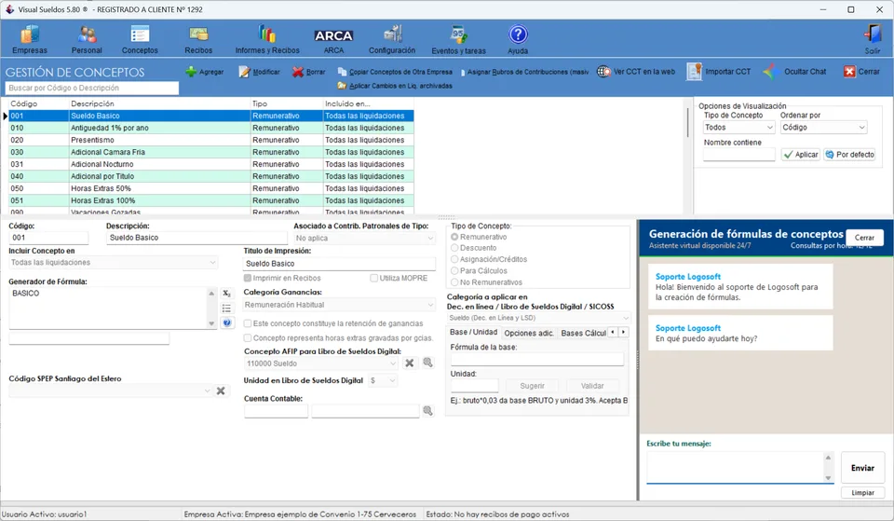Select the Presentismo row

point(211,140)
